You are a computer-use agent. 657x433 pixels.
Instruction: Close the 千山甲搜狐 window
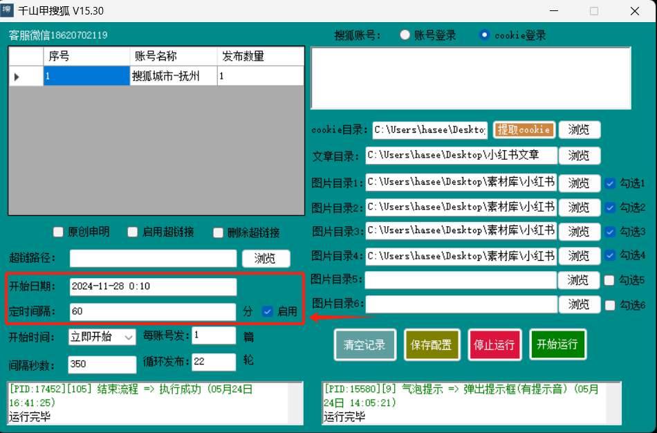coord(635,10)
